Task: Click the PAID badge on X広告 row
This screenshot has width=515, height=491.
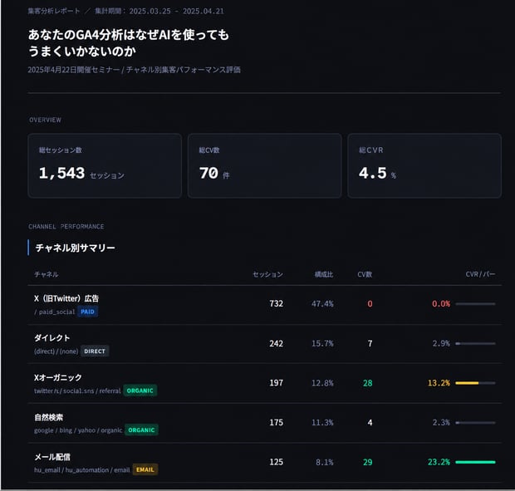Action: tap(87, 312)
